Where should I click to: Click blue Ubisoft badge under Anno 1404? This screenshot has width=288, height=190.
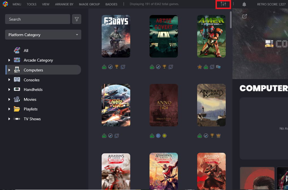pyautogui.click(x=158, y=136)
